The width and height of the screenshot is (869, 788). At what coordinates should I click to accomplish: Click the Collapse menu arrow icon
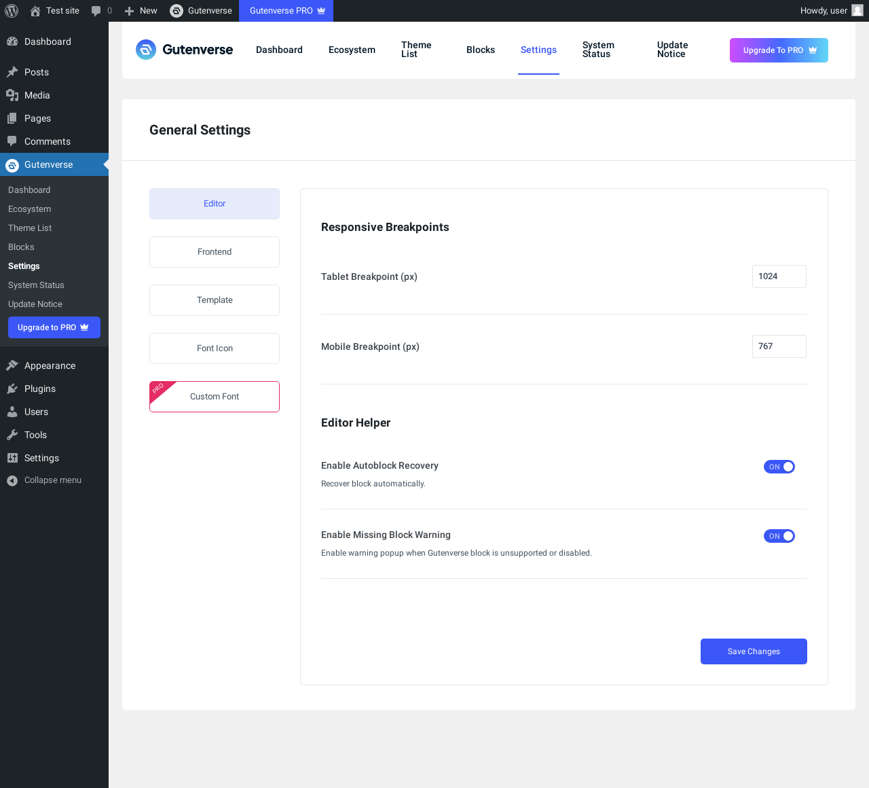tap(12, 480)
